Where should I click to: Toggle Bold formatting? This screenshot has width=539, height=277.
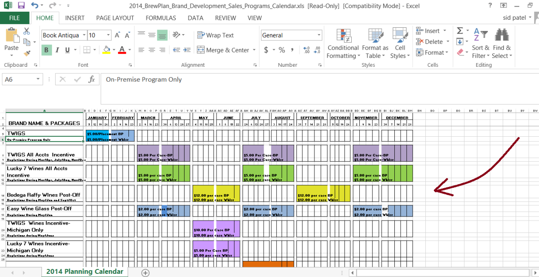[46, 50]
